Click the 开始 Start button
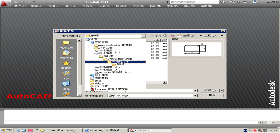 [7, 130]
